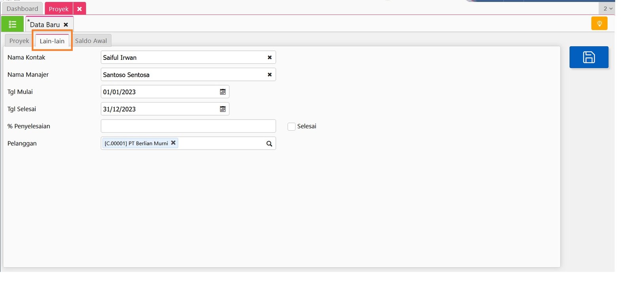Tick the Selesai checkbox
Viewport: 633px width, 293px height.
point(292,127)
